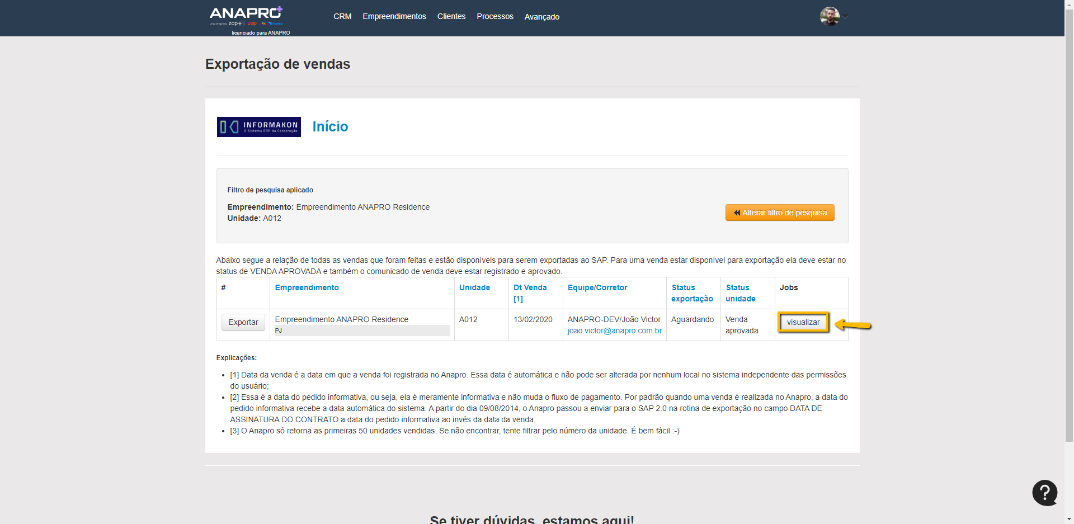Image resolution: width=1074 pixels, height=524 pixels.
Task: Click Alterar filtro de pesquisa button
Action: tap(779, 213)
